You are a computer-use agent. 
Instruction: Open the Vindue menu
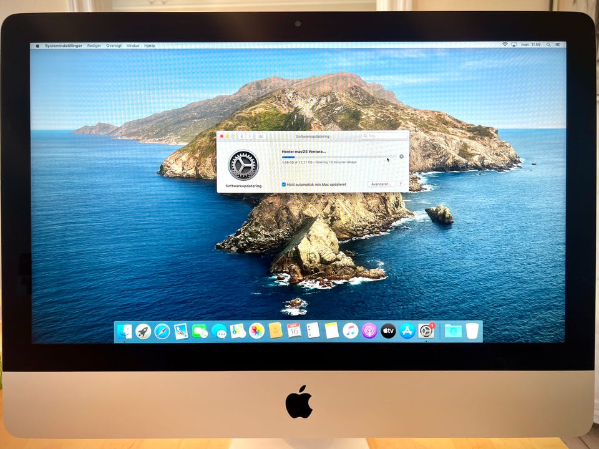point(133,46)
